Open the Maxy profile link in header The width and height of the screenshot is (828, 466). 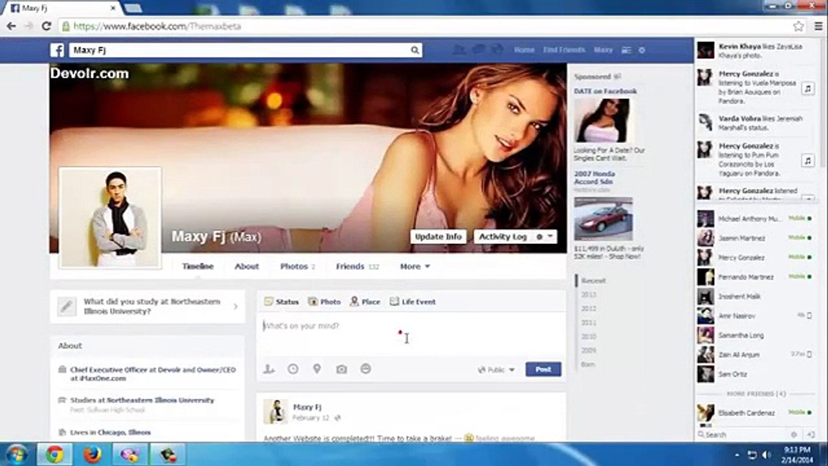pyautogui.click(x=603, y=50)
